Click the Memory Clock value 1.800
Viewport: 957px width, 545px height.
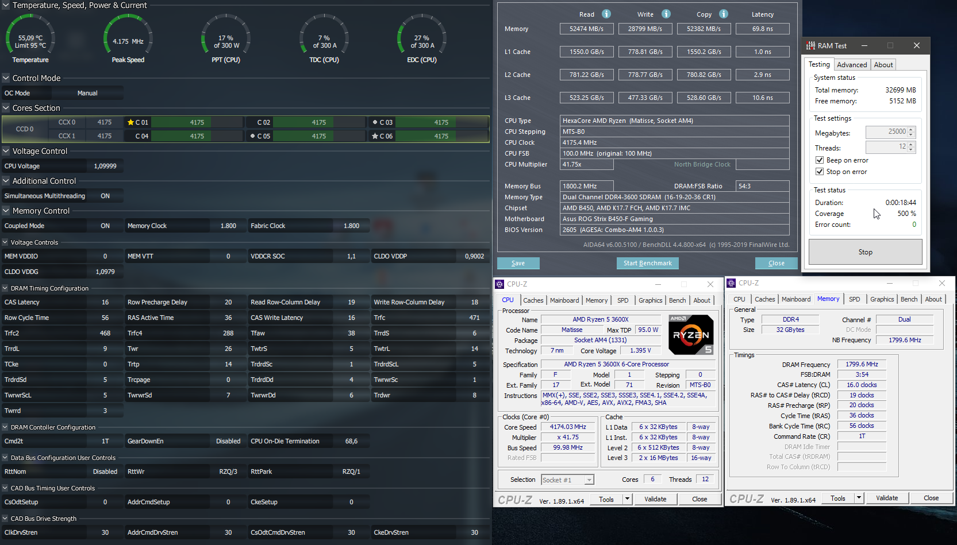click(x=228, y=226)
